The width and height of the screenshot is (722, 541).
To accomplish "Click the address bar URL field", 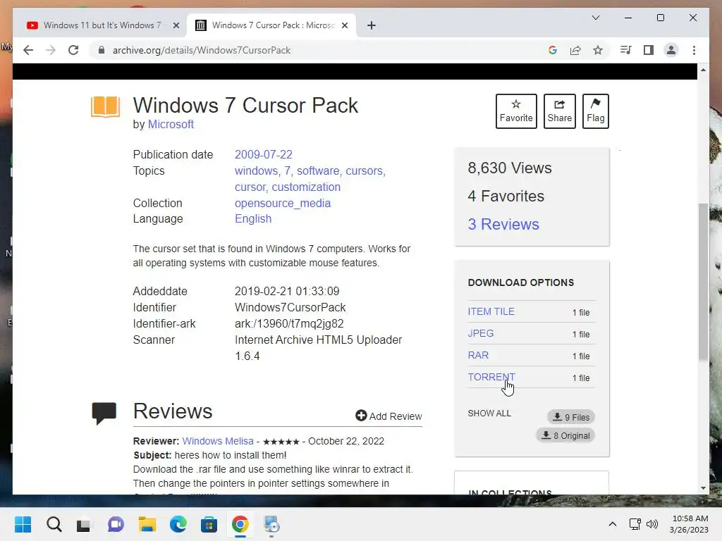I will click(318, 50).
